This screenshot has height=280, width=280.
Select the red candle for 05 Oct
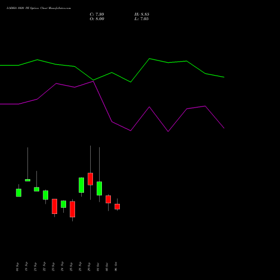[x=108, y=199]
